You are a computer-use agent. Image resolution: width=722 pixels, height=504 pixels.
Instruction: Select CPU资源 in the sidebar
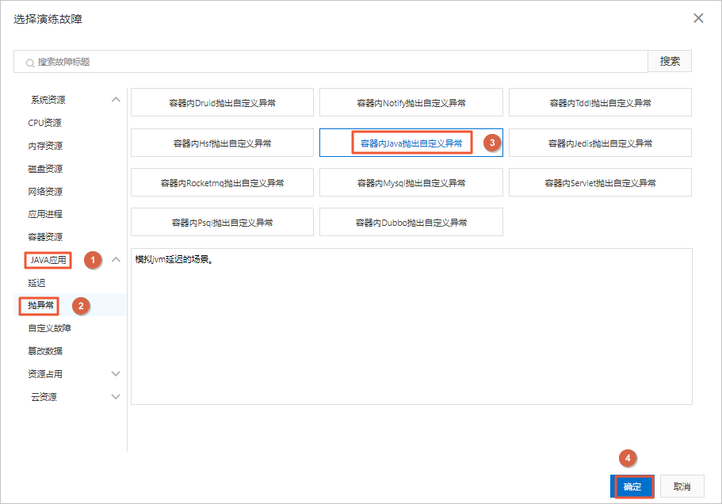pyautogui.click(x=44, y=122)
